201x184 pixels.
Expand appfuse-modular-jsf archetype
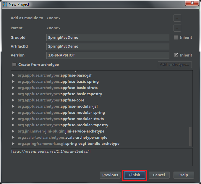tap(13, 106)
